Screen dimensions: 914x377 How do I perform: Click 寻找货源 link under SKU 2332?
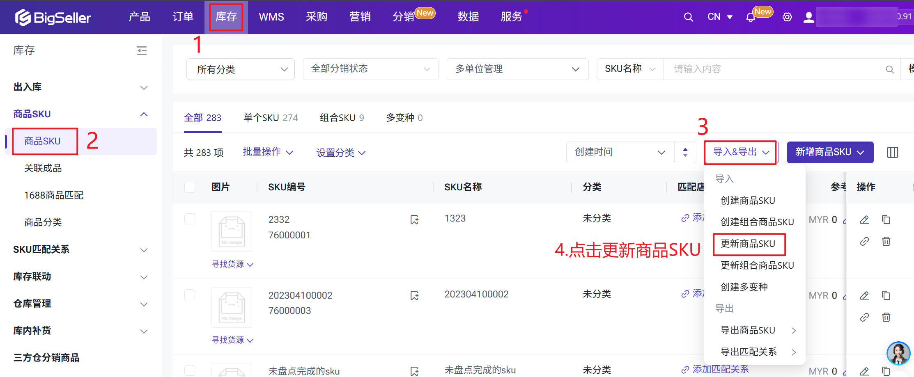[x=232, y=264]
